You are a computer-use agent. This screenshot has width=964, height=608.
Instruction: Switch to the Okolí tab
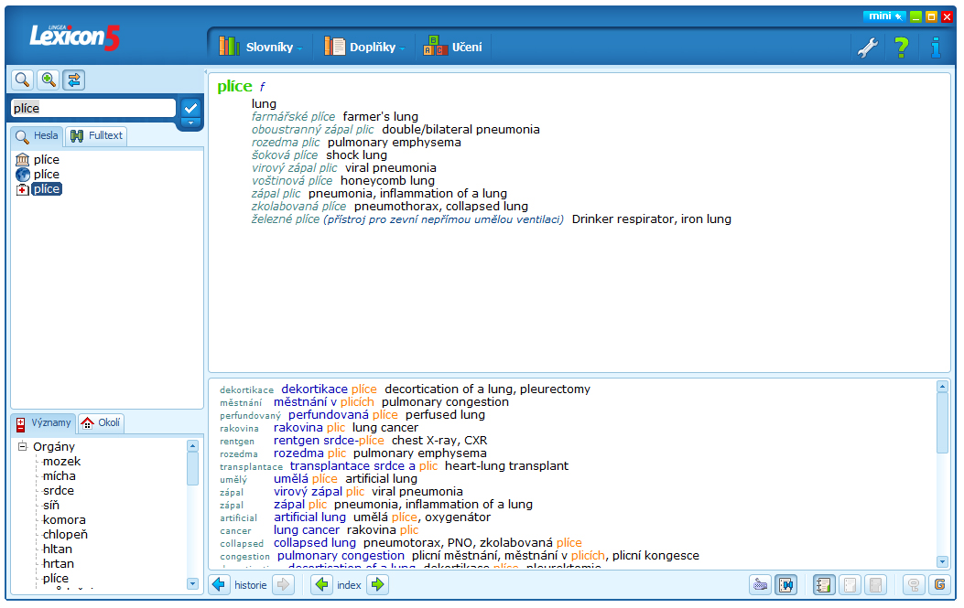(x=101, y=423)
